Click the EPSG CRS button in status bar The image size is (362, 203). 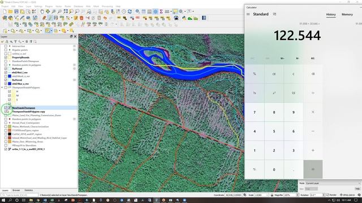347,195
